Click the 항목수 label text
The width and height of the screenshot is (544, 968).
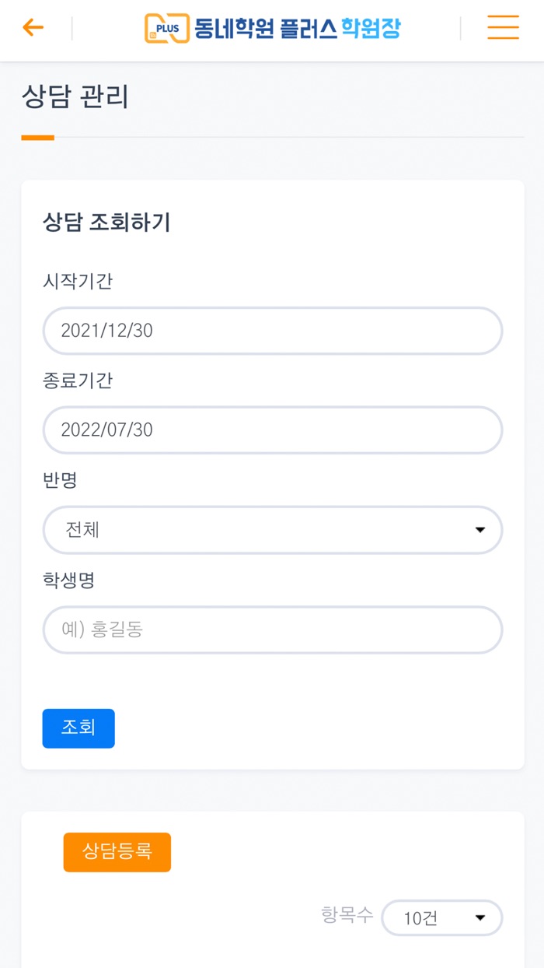coord(347,917)
